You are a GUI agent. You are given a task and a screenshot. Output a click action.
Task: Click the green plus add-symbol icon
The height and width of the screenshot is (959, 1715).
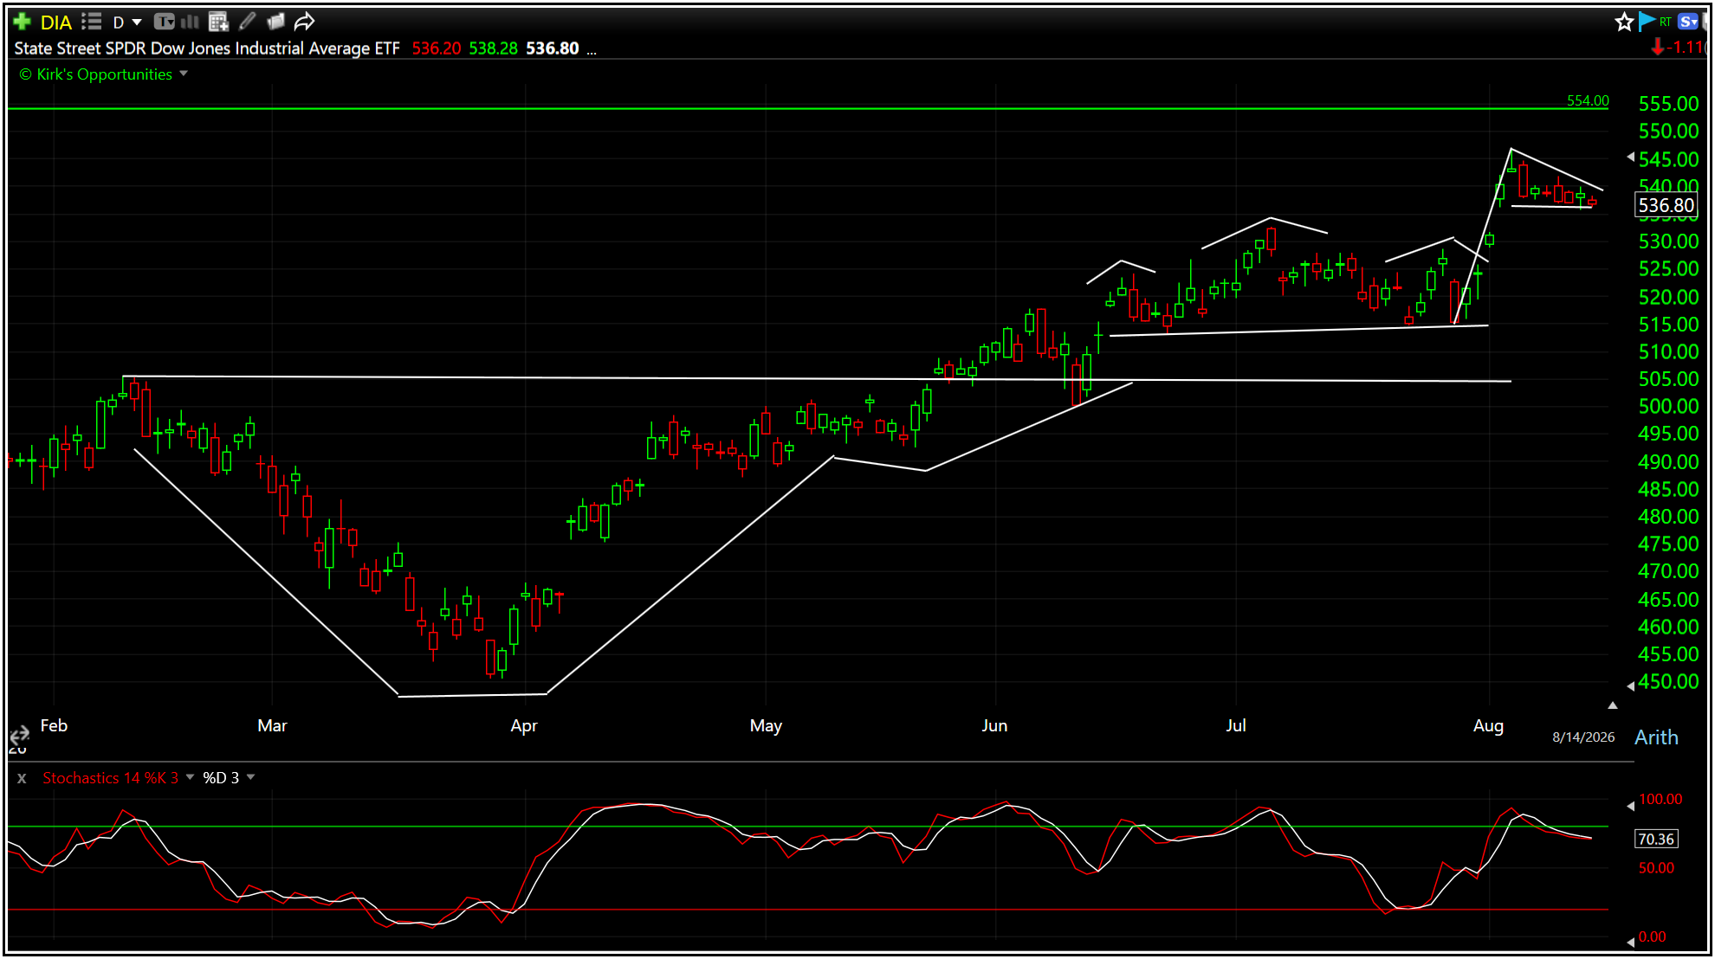pos(23,22)
